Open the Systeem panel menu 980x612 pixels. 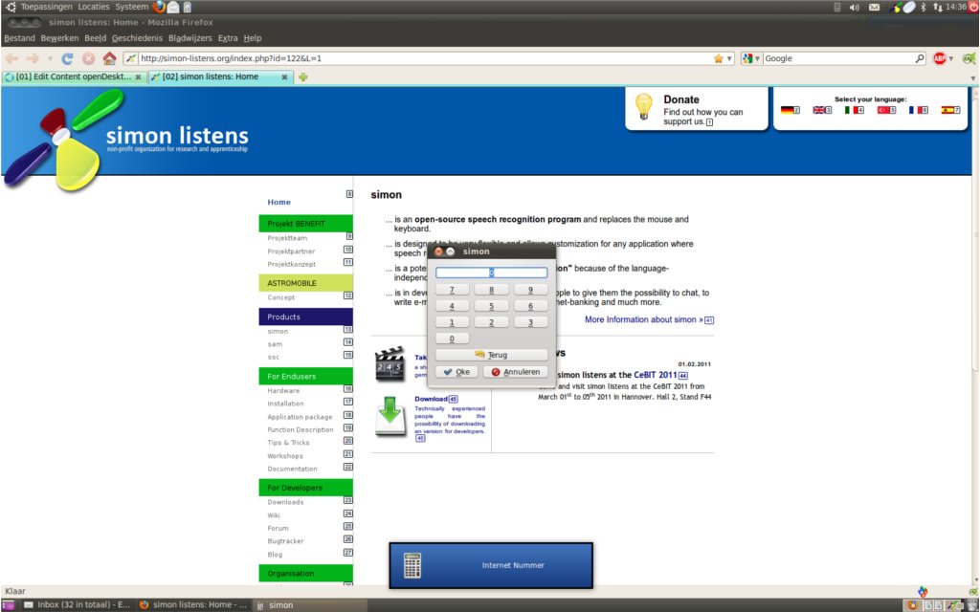click(x=131, y=7)
